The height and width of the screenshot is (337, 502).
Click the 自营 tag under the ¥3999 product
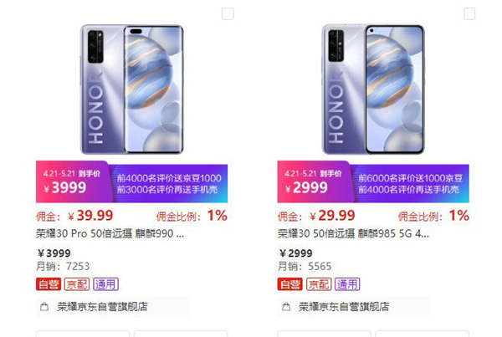click(x=49, y=284)
